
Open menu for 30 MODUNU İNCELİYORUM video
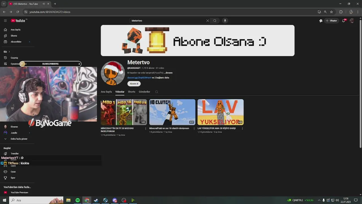146,129
